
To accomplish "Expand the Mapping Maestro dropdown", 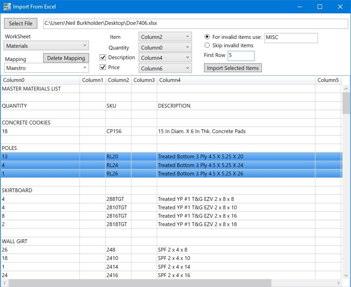I will [x=46, y=68].
